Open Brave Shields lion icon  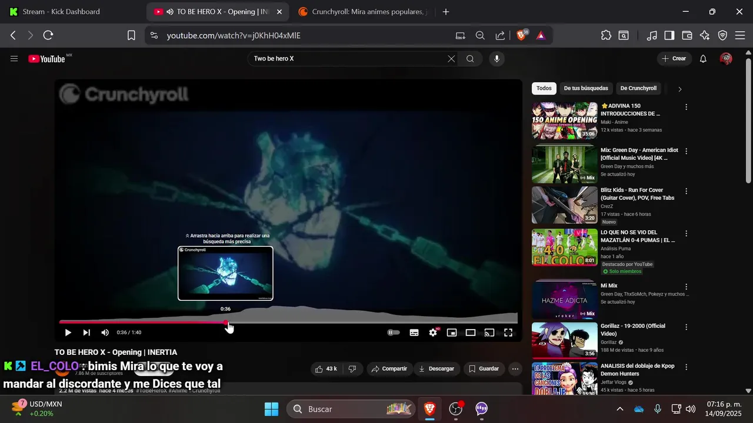tap(521, 35)
